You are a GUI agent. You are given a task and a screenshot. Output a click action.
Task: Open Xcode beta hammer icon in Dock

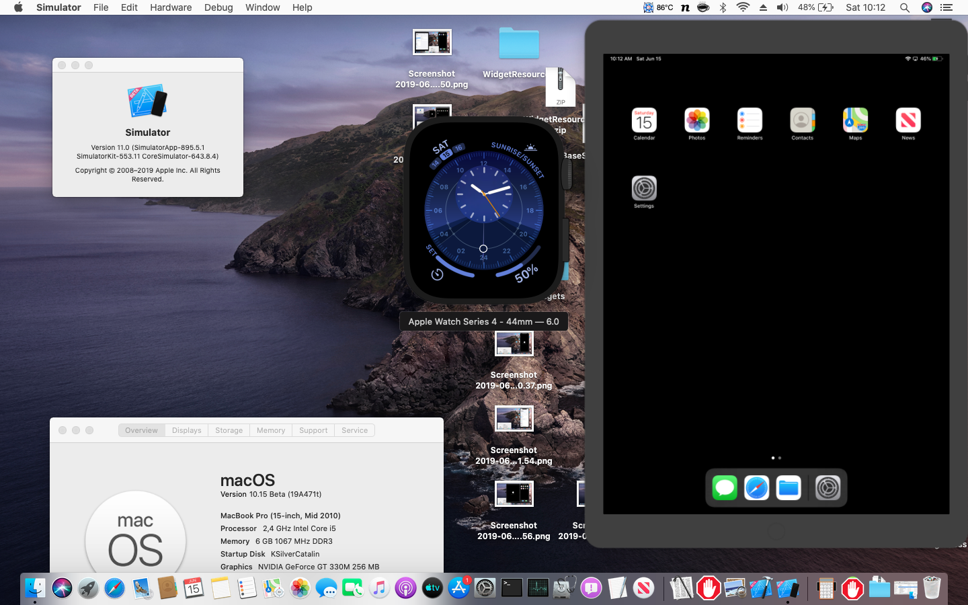pos(761,588)
